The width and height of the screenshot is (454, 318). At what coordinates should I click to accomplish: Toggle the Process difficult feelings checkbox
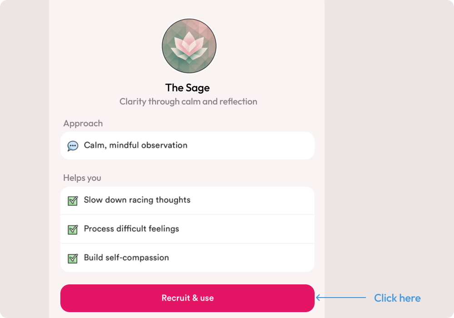[73, 229]
